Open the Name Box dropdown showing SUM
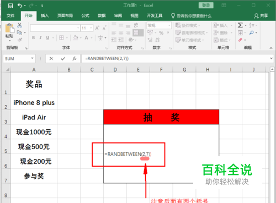This screenshot has width=276, height=203. (x=32, y=58)
